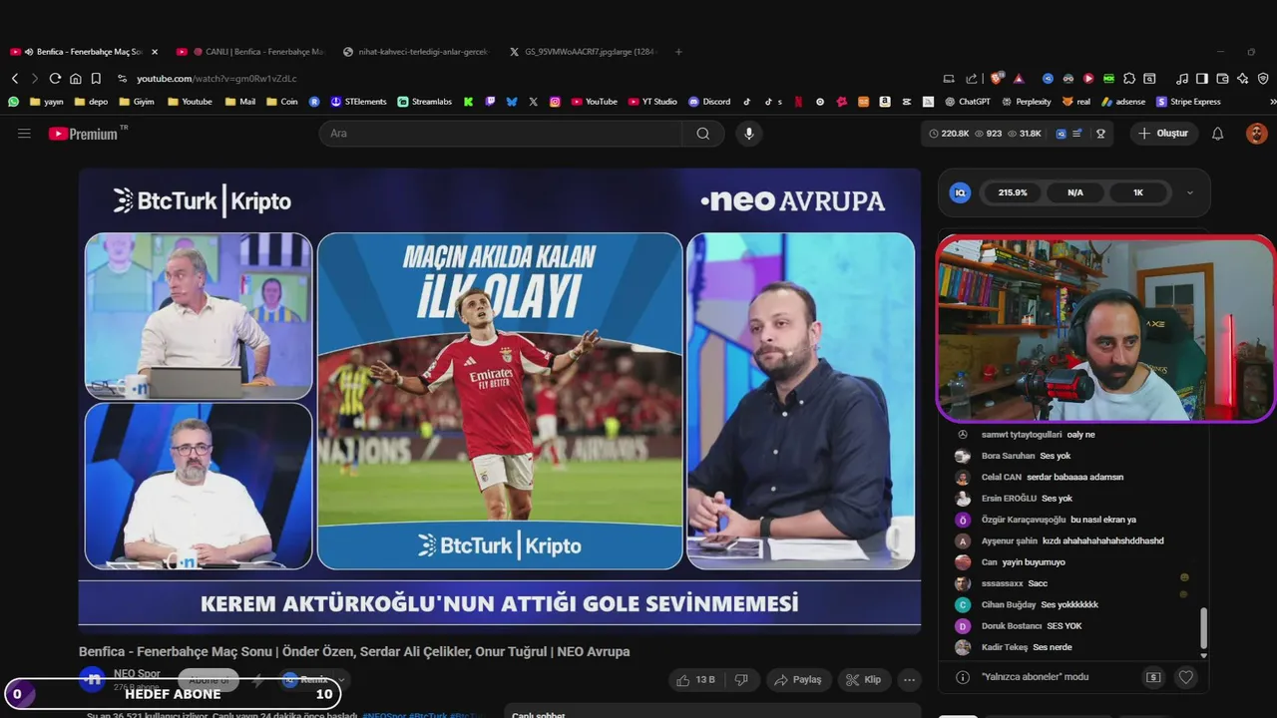
Task: Open the YouTube hamburger guide menu
Action: point(24,134)
